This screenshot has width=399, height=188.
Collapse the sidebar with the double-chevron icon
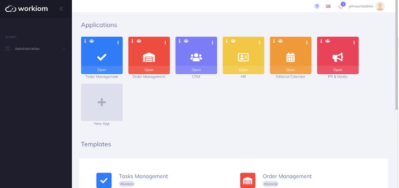[x=61, y=9]
